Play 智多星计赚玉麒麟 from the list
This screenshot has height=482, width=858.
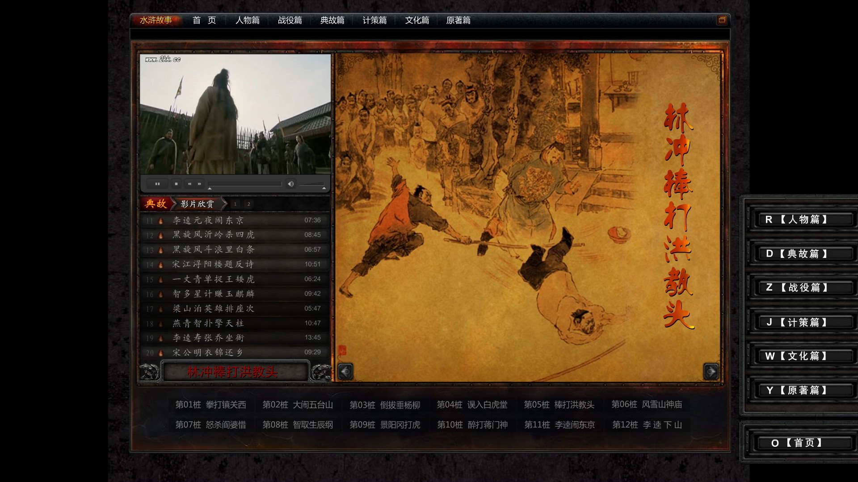[x=235, y=294]
